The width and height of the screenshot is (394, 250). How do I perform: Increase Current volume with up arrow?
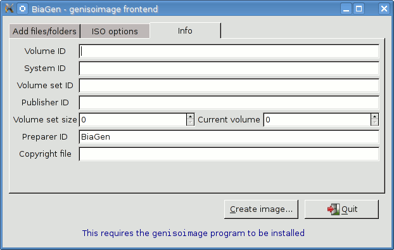coord(374,117)
